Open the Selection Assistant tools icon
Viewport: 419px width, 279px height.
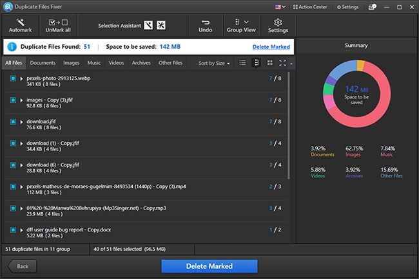pyautogui.click(x=161, y=25)
